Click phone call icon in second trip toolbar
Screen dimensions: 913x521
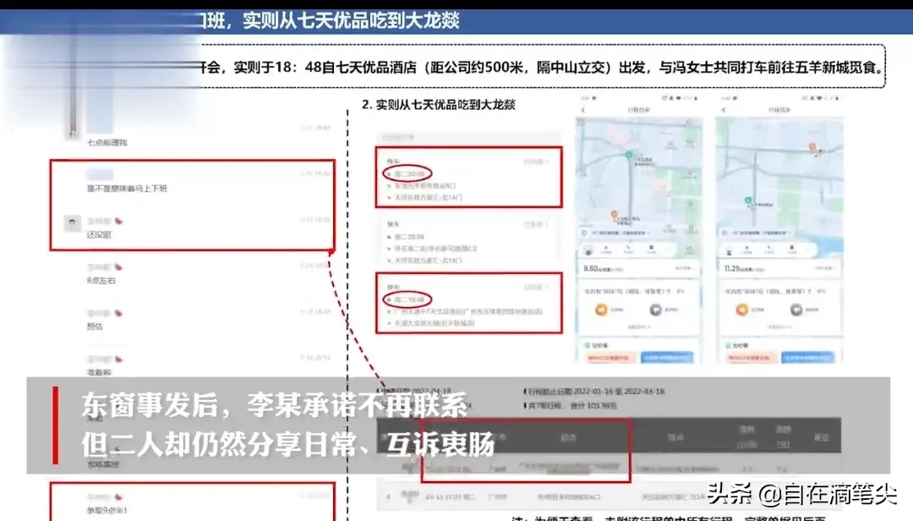pyautogui.click(x=768, y=249)
